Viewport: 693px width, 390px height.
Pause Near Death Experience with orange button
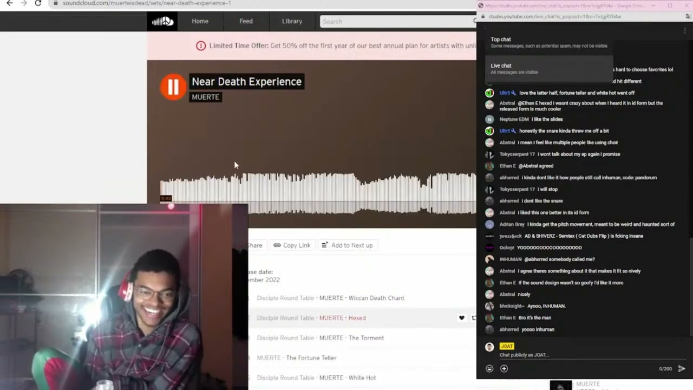click(173, 87)
